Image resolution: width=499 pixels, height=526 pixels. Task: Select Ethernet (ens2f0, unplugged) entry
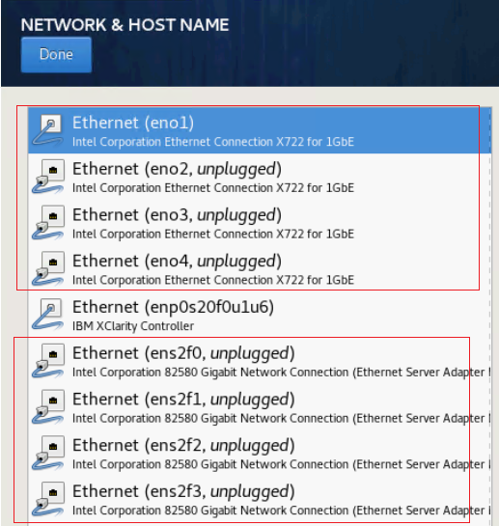[260, 361]
